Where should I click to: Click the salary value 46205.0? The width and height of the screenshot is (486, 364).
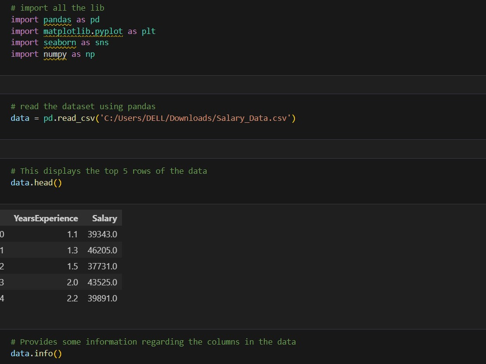[103, 250]
